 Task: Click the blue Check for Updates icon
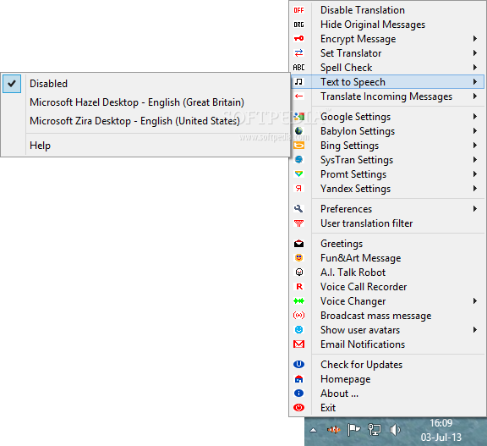298,364
